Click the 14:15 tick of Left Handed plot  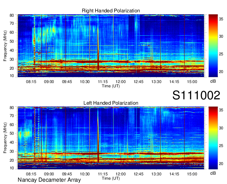click(174, 174)
